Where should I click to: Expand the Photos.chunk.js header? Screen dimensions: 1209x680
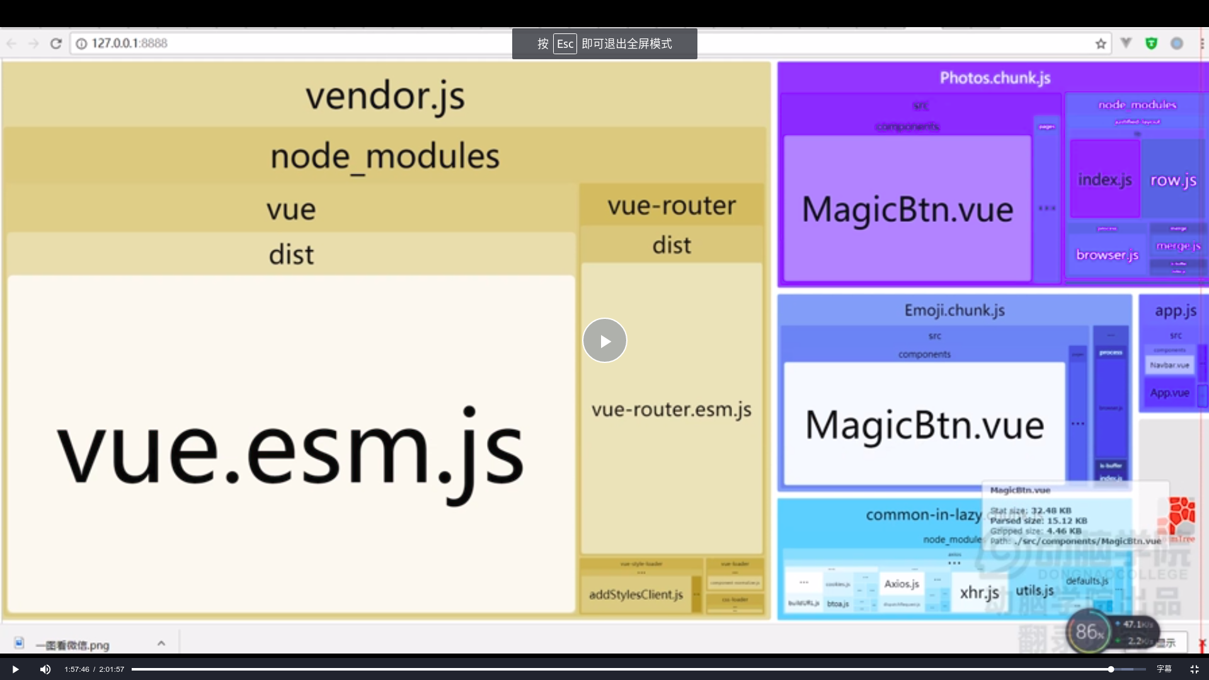[994, 78]
